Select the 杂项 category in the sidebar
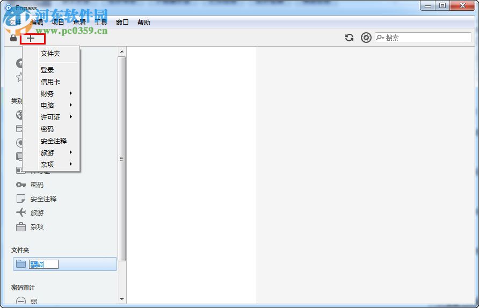This screenshot has width=479, height=308. (x=37, y=226)
